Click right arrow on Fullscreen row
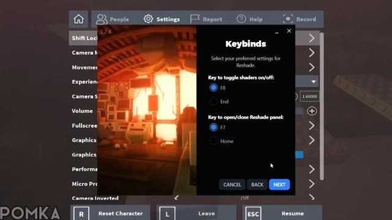 312,125
